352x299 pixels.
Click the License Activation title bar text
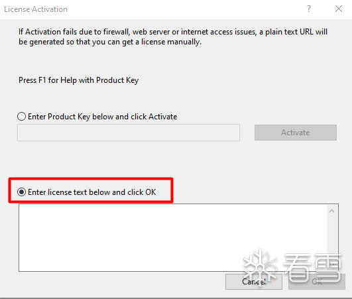click(x=36, y=9)
